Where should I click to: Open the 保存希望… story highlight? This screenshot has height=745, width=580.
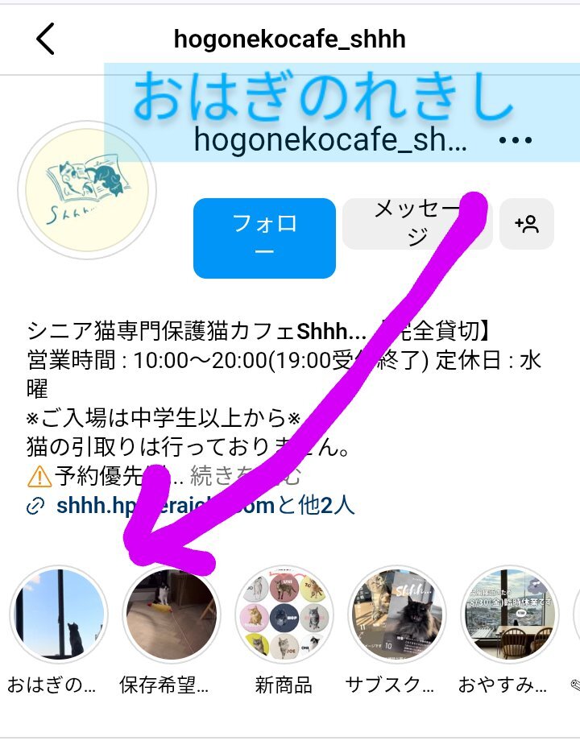(x=171, y=614)
